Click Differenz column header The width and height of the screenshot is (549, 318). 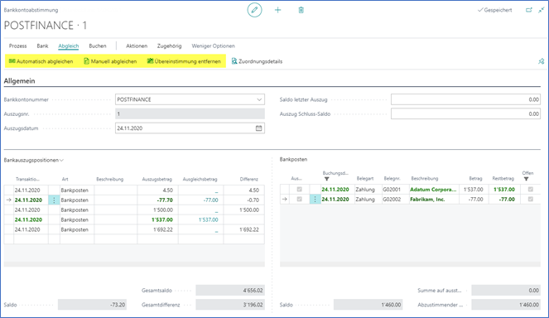pos(249,179)
